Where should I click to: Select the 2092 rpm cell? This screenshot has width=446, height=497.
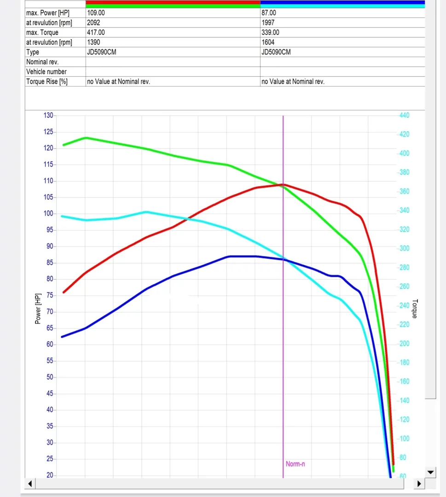pos(173,23)
